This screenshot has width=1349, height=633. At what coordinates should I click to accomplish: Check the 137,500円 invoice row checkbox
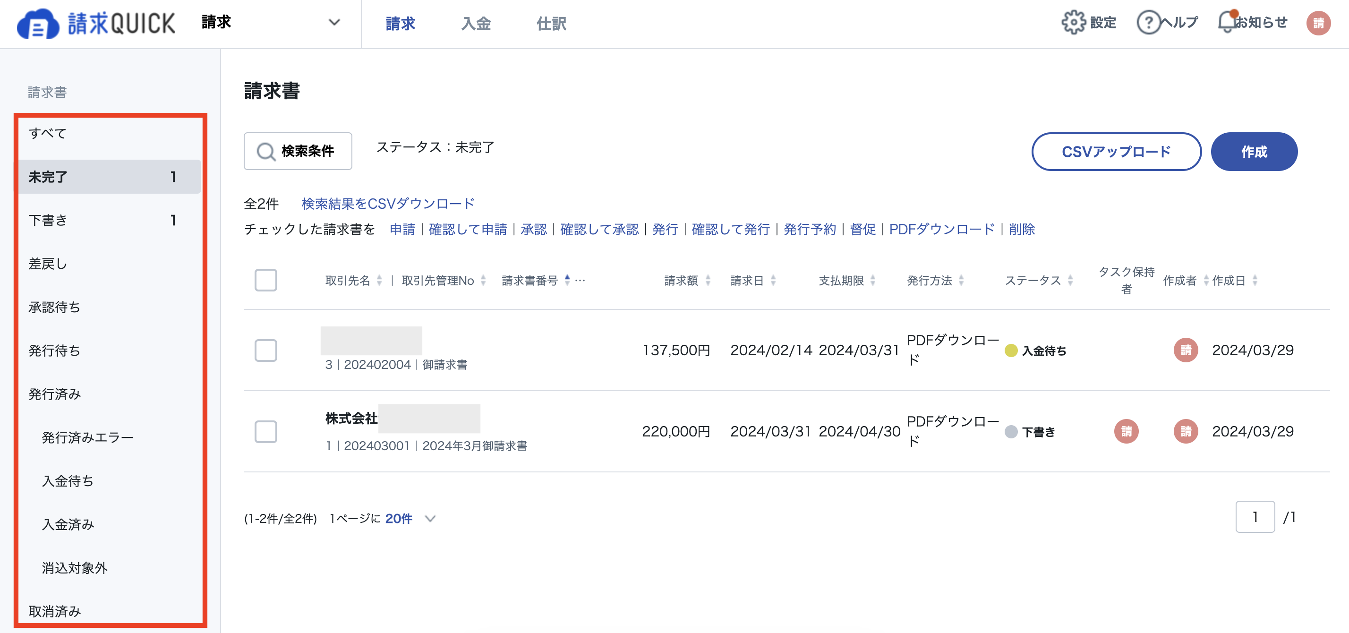pos(265,350)
